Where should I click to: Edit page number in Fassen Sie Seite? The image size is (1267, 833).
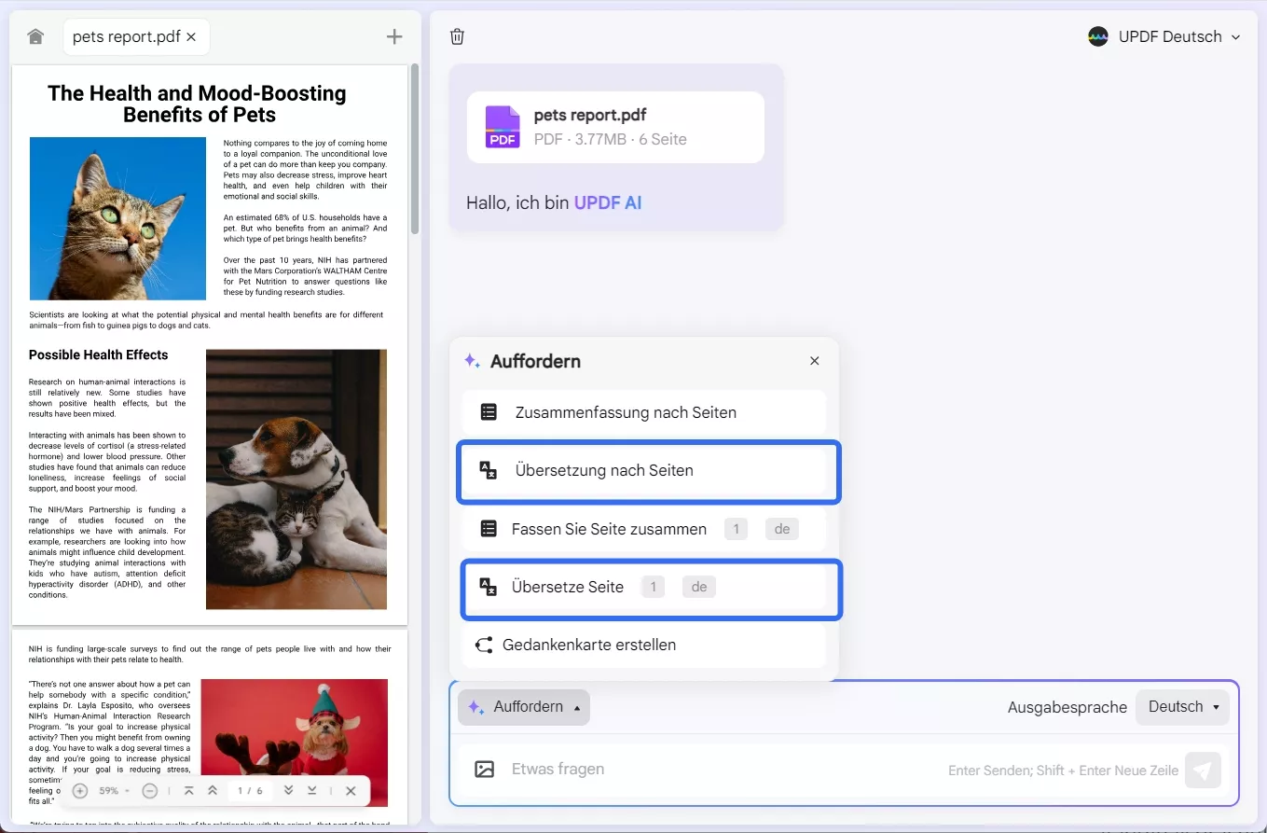pos(737,529)
